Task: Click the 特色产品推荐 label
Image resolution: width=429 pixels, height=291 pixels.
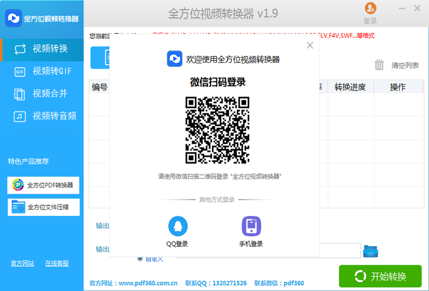Action: point(28,161)
